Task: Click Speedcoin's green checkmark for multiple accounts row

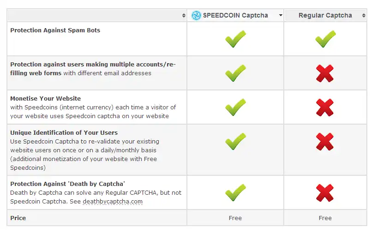Action: pyautogui.click(x=235, y=73)
